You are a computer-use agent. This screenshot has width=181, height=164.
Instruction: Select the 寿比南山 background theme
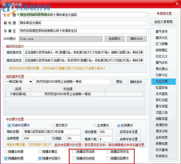(x=164, y=69)
